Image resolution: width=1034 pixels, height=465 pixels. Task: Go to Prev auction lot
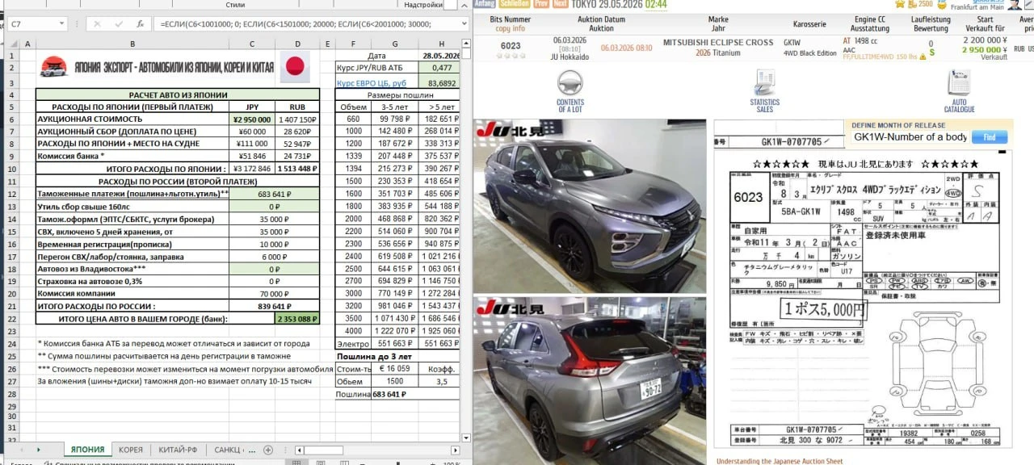(x=541, y=4)
